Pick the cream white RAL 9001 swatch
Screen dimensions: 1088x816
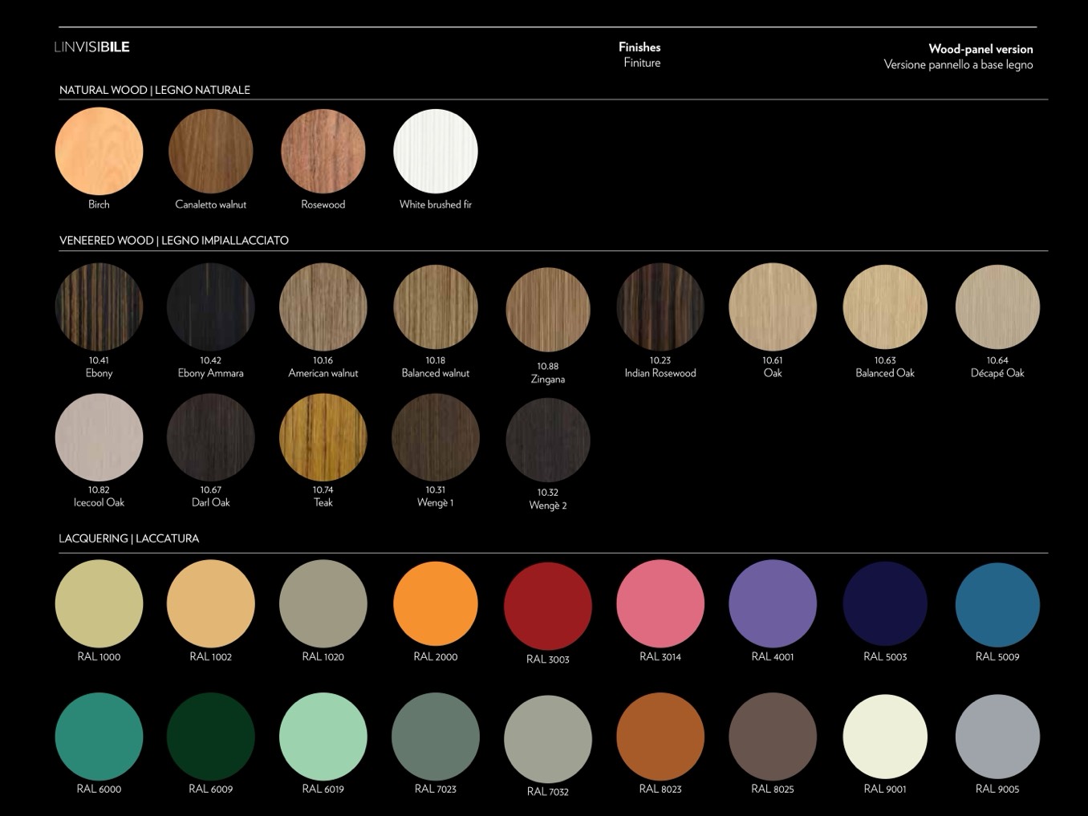(x=884, y=737)
